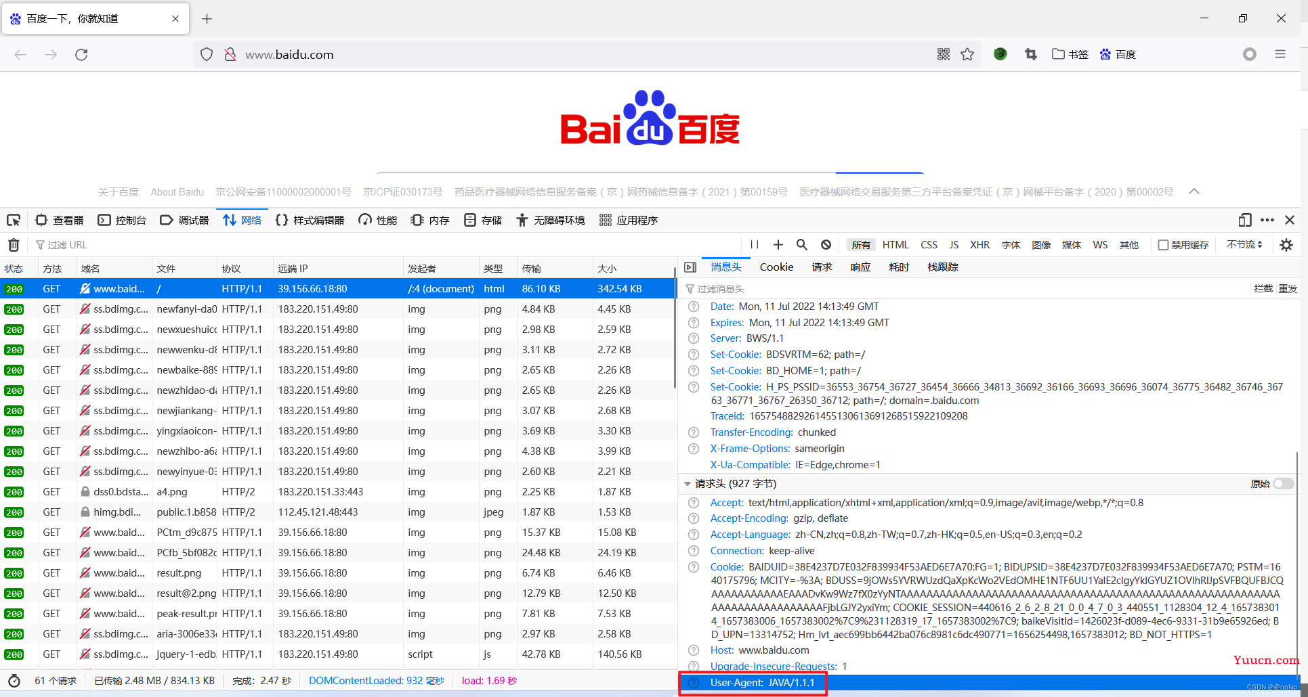This screenshot has height=697, width=1308.
Task: Click the Block (拦截) button
Action: coord(1263,289)
